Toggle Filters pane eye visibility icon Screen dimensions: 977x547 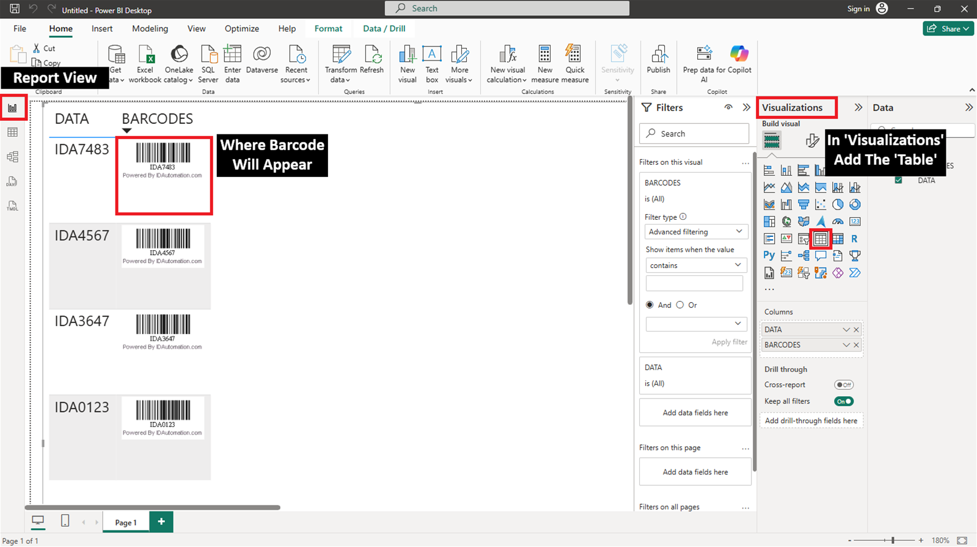pyautogui.click(x=728, y=107)
